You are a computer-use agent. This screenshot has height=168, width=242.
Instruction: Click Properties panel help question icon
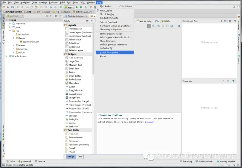point(223,81)
